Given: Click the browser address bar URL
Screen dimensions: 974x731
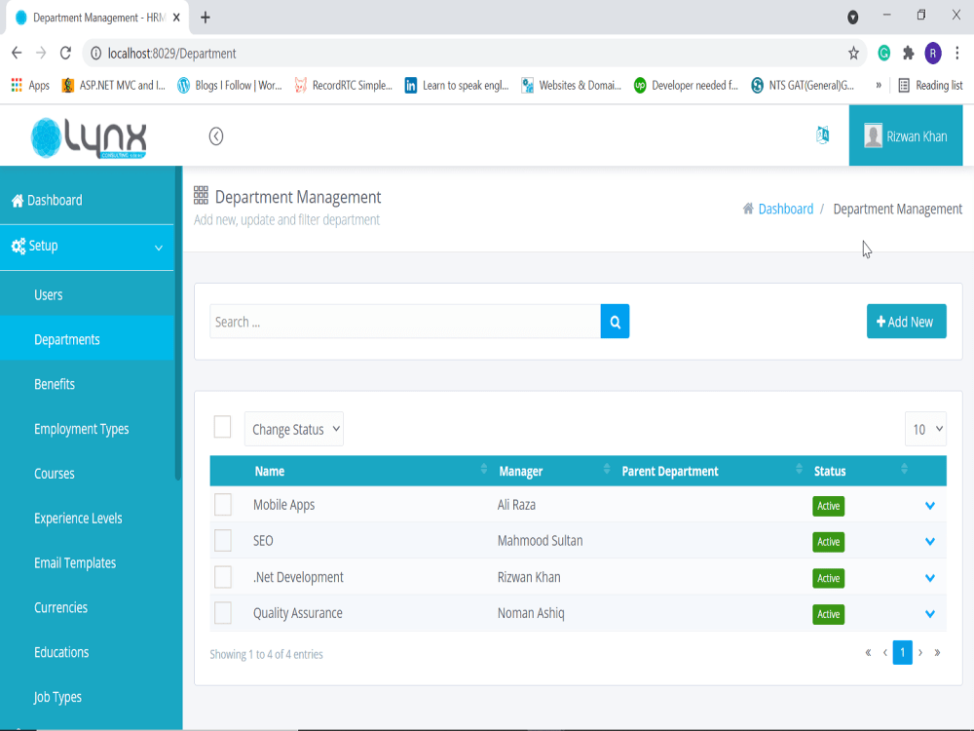Looking at the screenshot, I should tap(172, 54).
